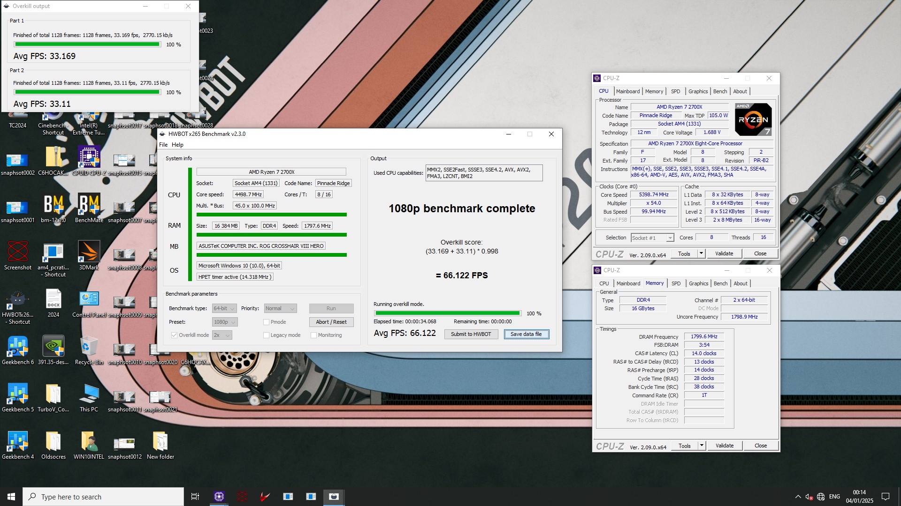Switch to Mainboard tab in upper CPU-Z
Screen dimensions: 901x506
pyautogui.click(x=628, y=91)
